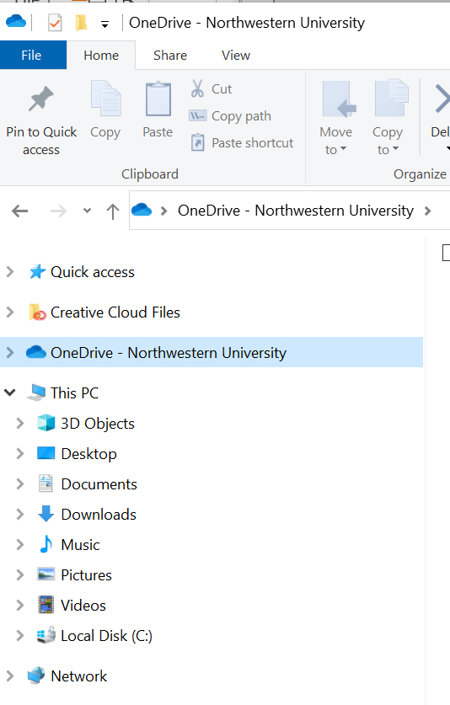Click the Local Disk (C:) drive icon
Image resolution: width=450 pixels, height=705 pixels.
coord(46,635)
